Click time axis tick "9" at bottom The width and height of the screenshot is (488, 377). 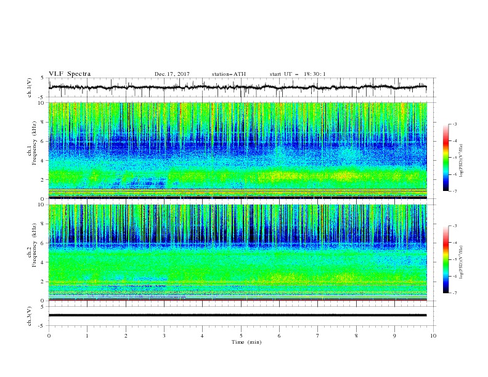[x=394, y=336]
